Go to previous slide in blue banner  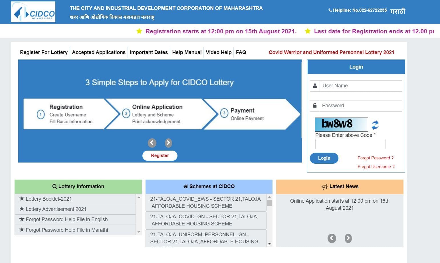point(152,143)
